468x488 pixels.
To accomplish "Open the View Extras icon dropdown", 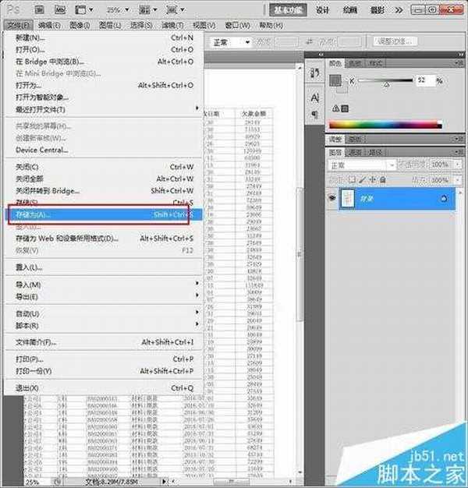I will tap(83, 10).
